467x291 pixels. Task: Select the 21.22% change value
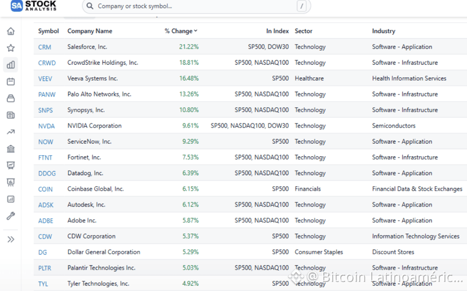189,47
